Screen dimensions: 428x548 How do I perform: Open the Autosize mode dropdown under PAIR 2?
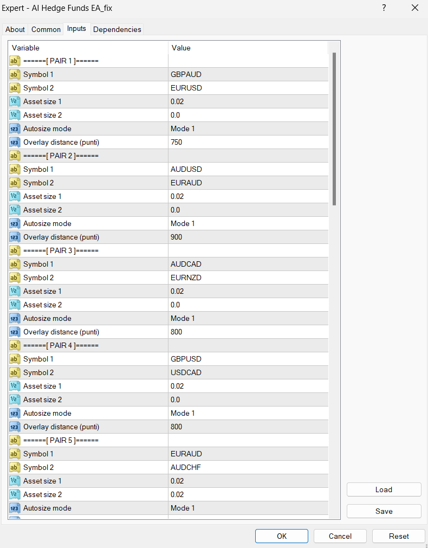point(248,223)
